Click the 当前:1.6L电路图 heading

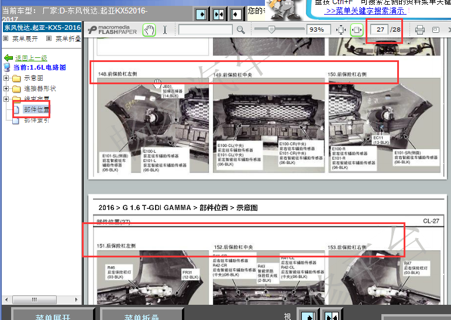coord(39,67)
